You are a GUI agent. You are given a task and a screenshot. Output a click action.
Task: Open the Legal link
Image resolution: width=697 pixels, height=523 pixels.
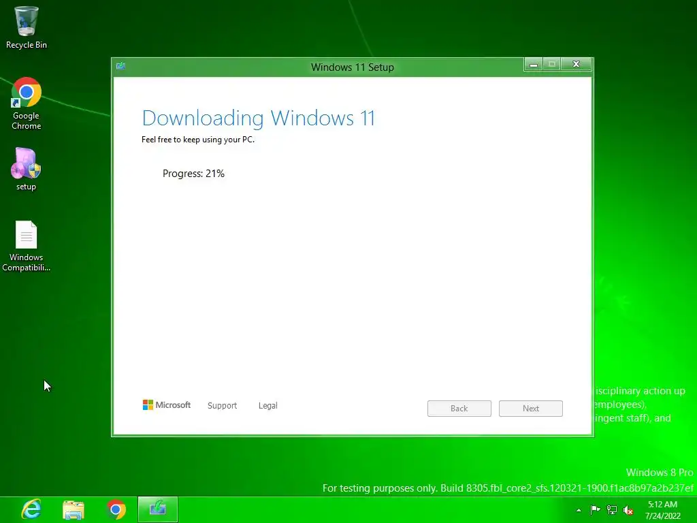tap(268, 406)
